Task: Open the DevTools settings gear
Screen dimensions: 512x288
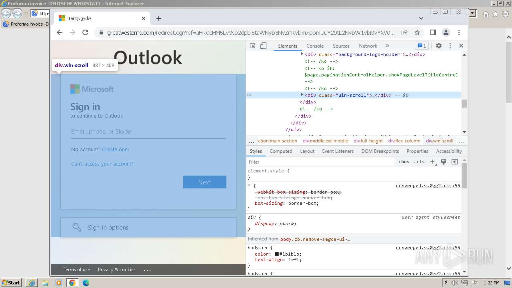Action: click(x=439, y=46)
